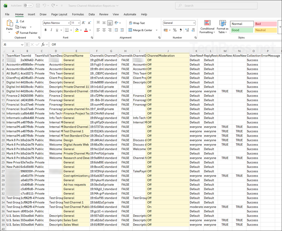
Task: Open Font dialog launcher
Action: click(92, 38)
